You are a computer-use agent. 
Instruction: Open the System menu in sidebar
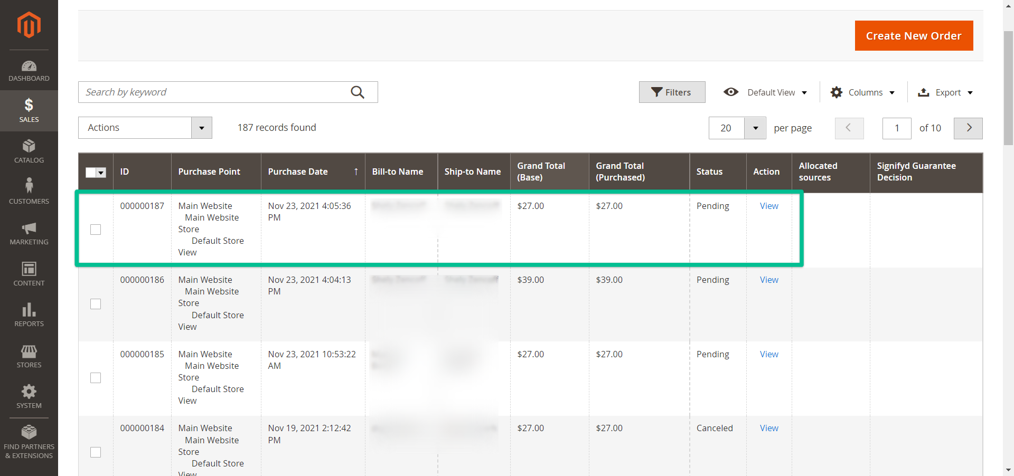[29, 397]
